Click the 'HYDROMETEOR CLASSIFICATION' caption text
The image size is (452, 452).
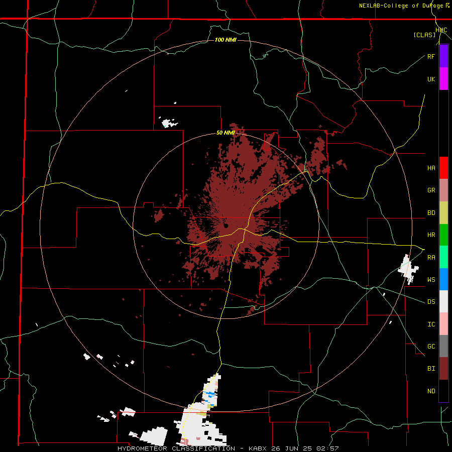coord(176,448)
